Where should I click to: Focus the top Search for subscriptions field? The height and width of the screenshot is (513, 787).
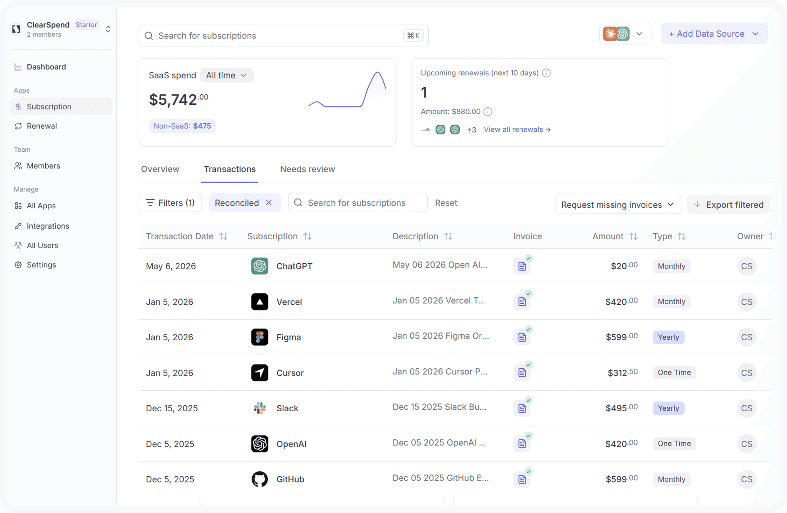click(283, 35)
